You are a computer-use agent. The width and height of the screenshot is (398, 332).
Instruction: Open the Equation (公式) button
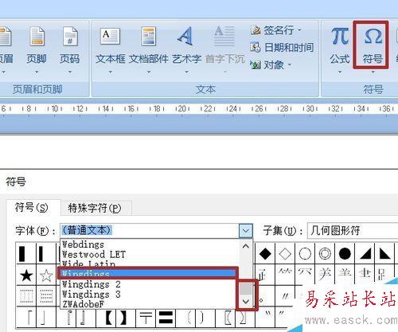point(340,49)
